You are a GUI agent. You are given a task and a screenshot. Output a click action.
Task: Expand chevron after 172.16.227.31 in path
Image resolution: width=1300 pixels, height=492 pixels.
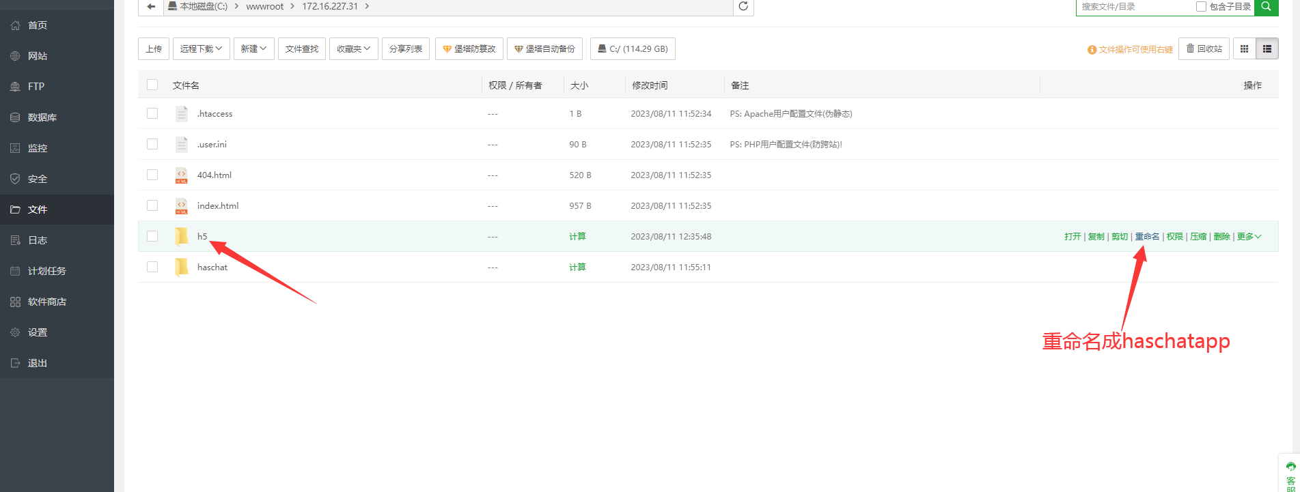click(367, 6)
